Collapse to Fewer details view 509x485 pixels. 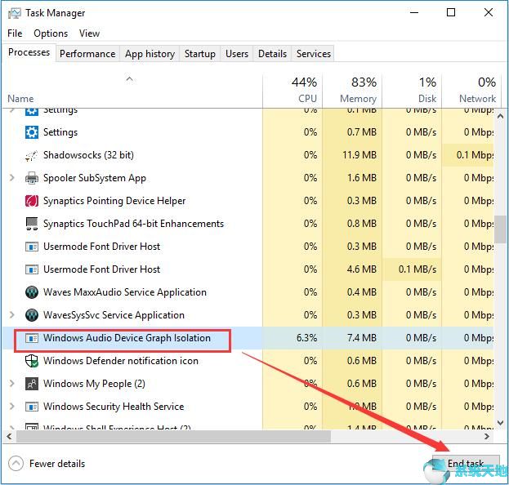tap(47, 464)
